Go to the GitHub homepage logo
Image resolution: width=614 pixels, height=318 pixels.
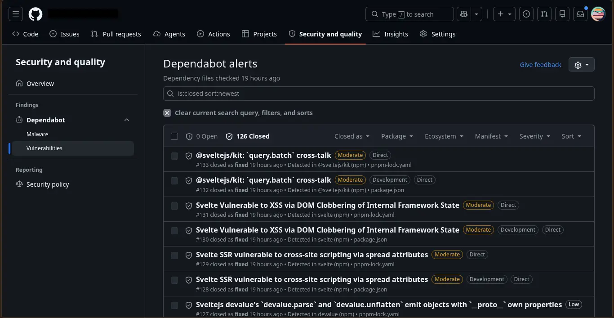[x=36, y=14]
